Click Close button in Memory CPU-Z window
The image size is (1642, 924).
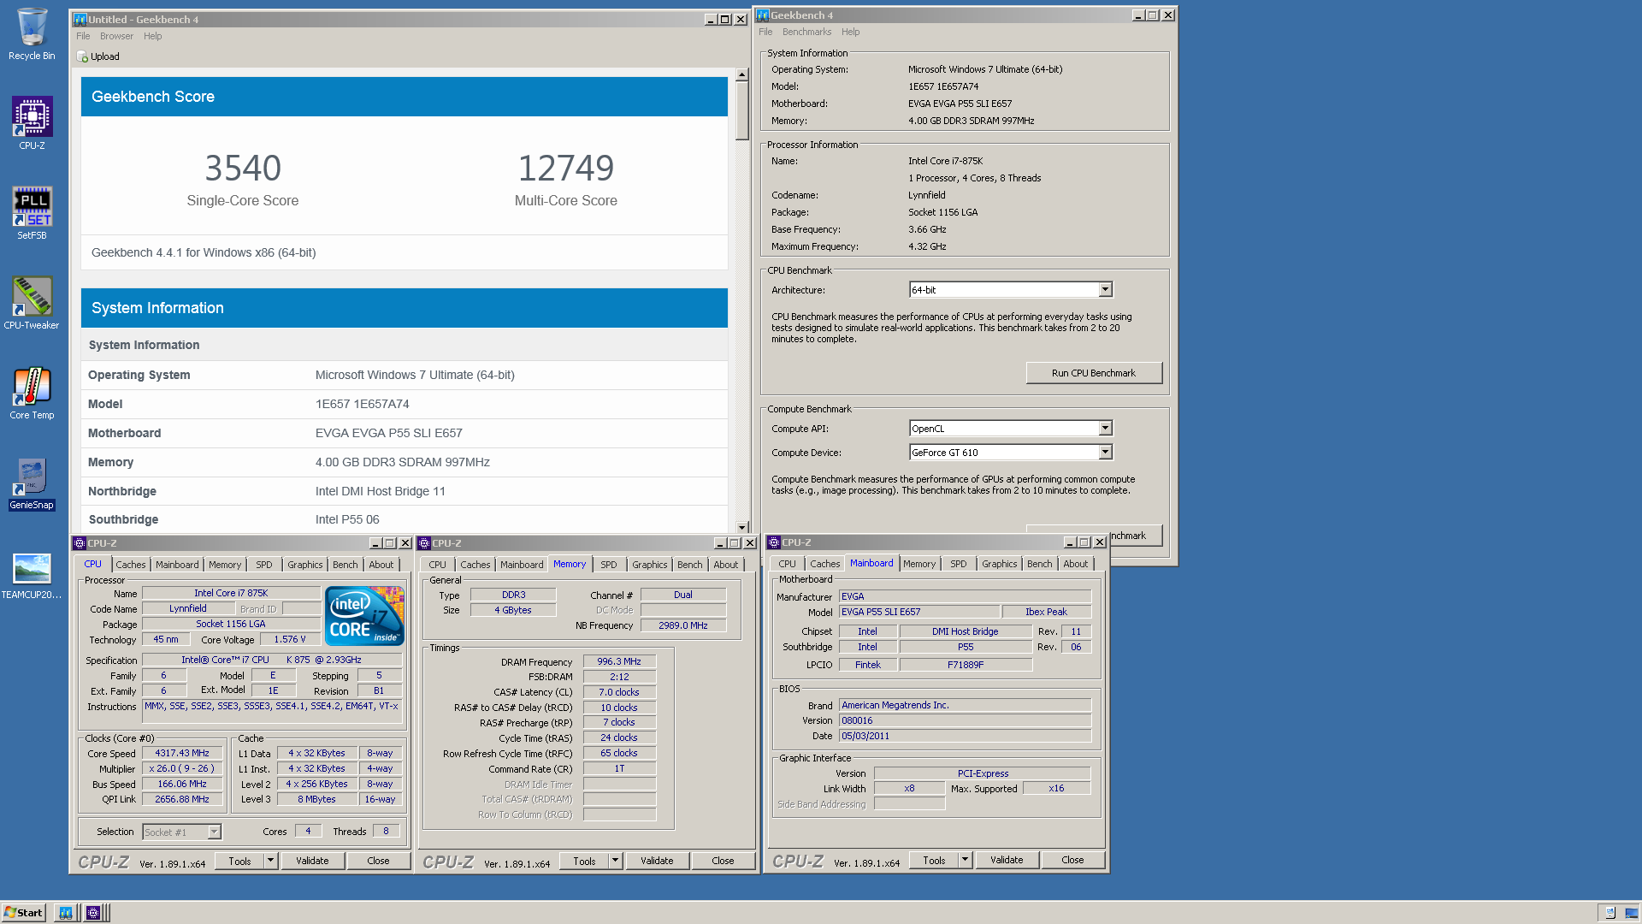(723, 861)
